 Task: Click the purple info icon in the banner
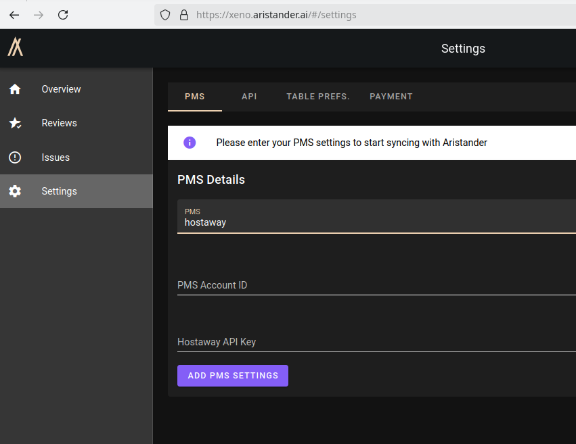190,143
